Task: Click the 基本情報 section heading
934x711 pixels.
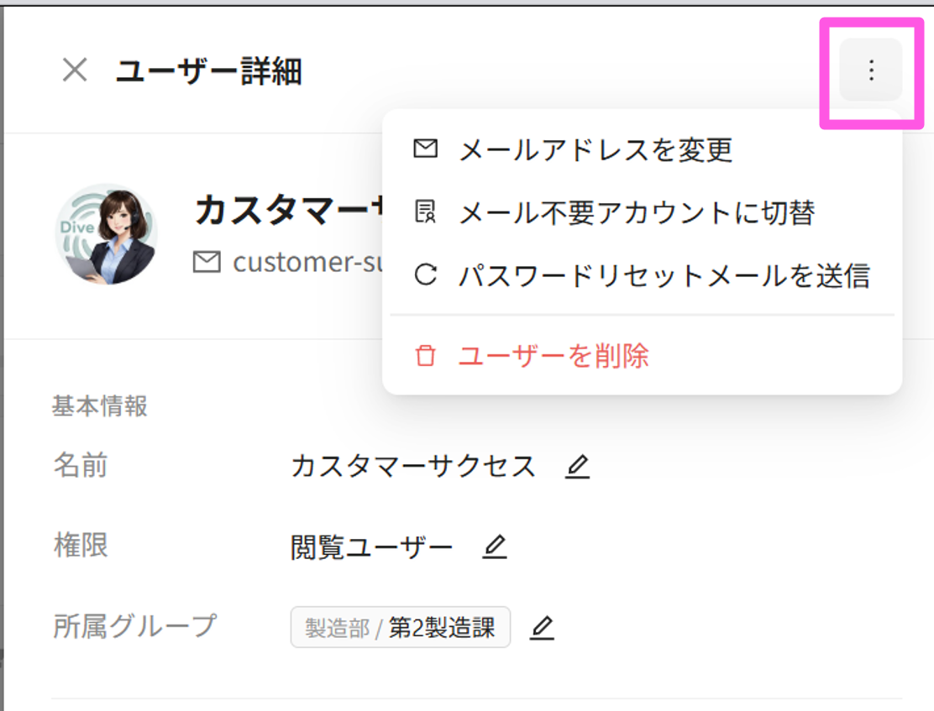Action: [x=100, y=406]
